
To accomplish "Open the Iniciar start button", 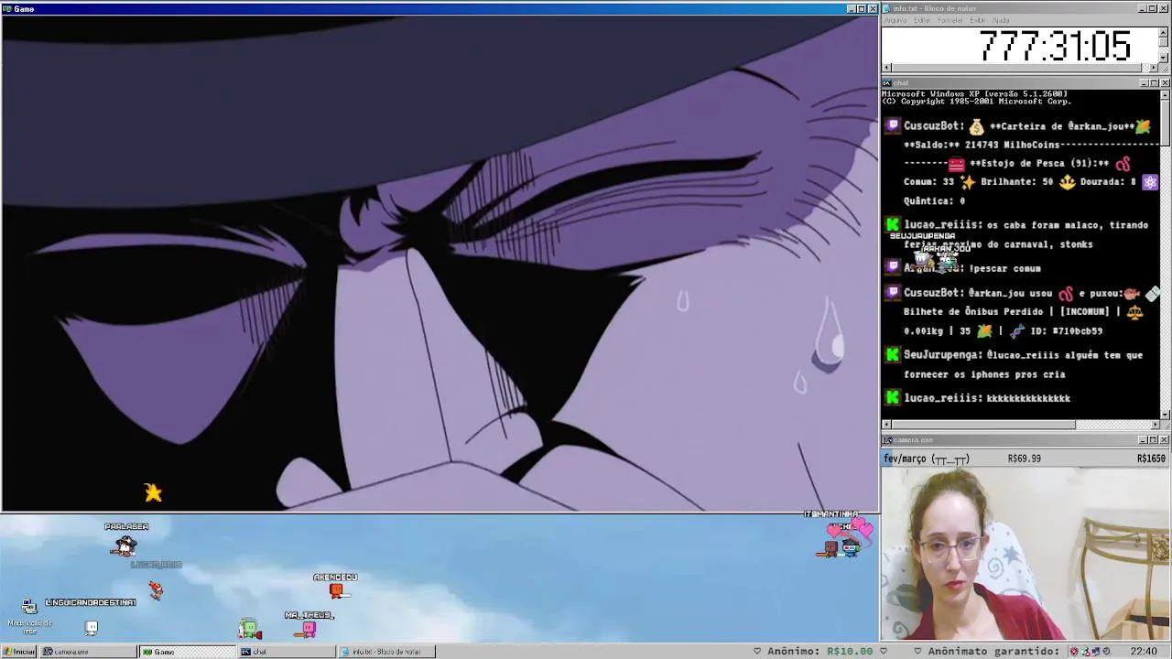I will tap(19, 652).
